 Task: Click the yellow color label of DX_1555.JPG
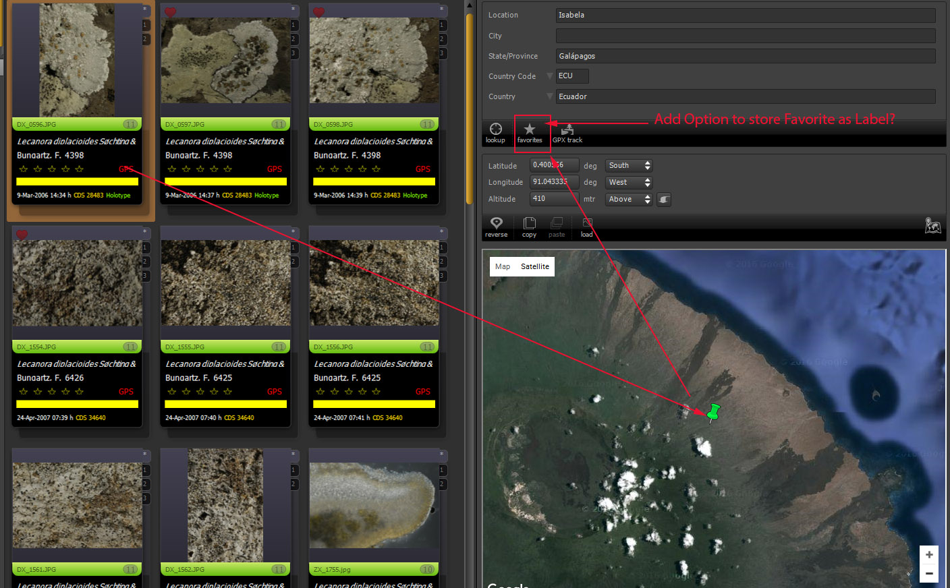225,404
